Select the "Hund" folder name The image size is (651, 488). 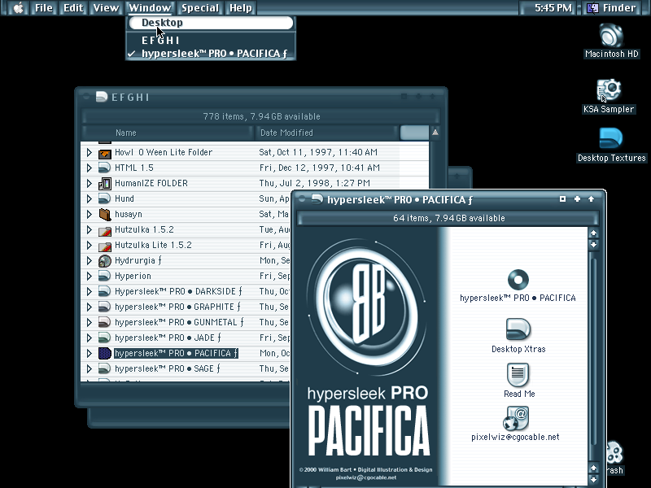click(125, 198)
